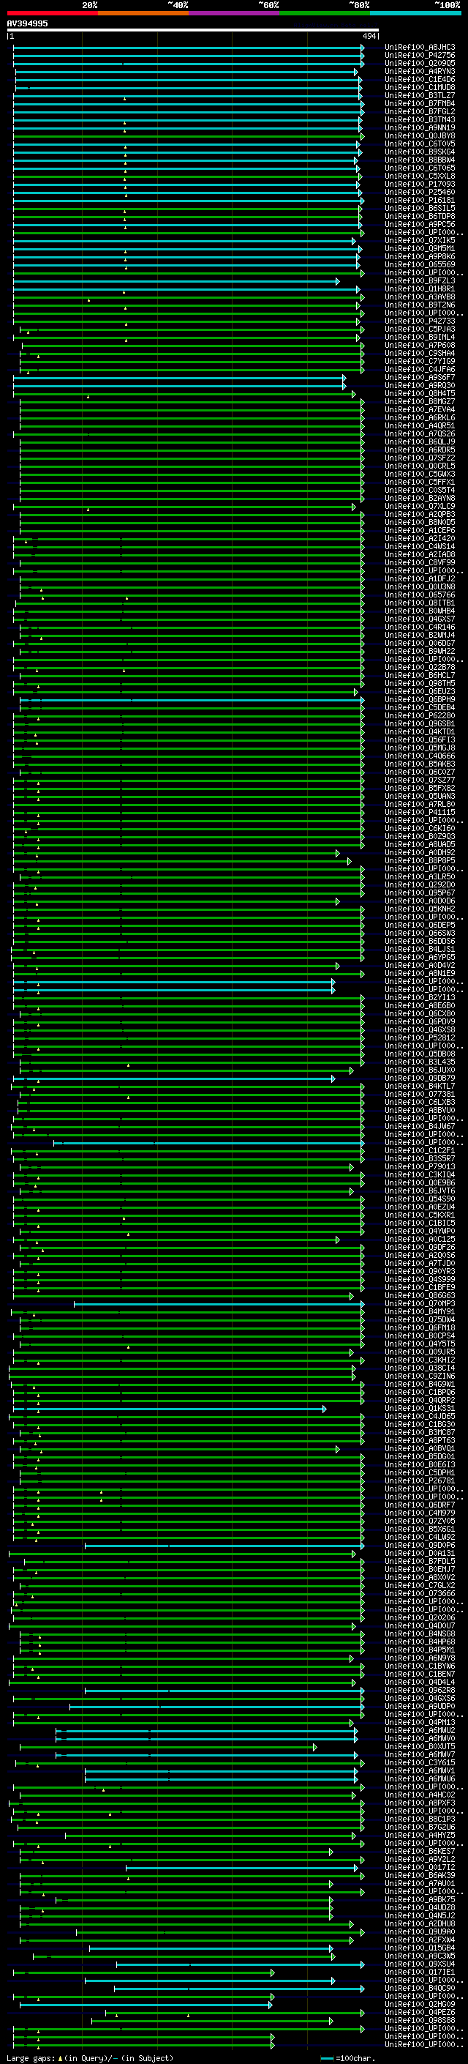Screen dimensions: 468x2064
Task: Open the UniRef100_A9NN19 entry
Action: (420, 127)
